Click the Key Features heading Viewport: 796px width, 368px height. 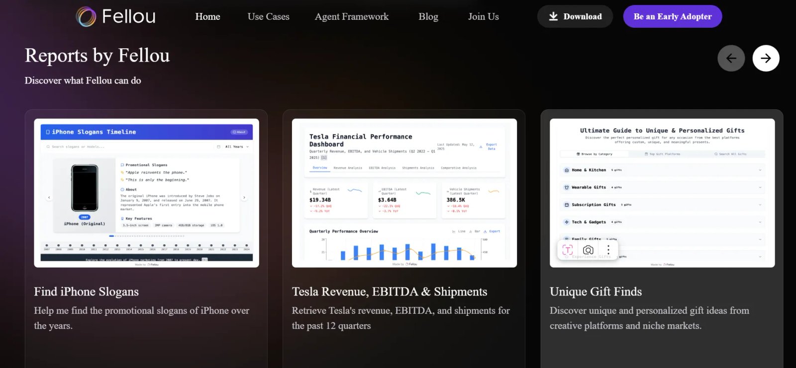tap(139, 219)
